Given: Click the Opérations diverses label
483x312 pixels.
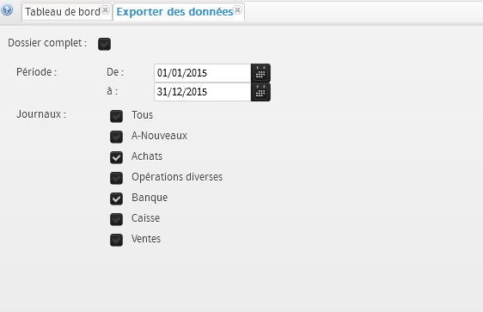Looking at the screenshot, I should (x=177, y=177).
